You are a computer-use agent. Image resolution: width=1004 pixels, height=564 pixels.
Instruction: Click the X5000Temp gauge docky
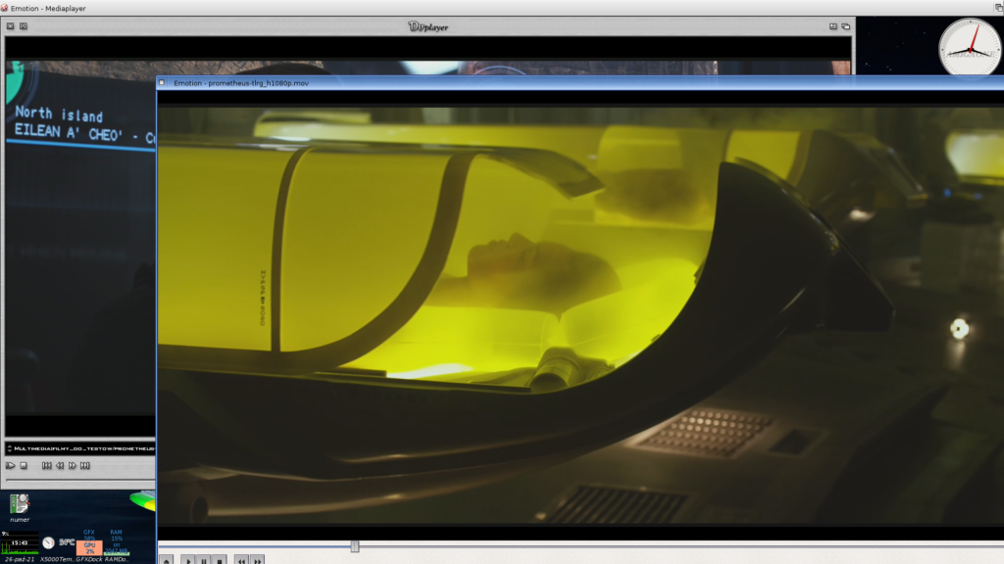click(x=49, y=542)
